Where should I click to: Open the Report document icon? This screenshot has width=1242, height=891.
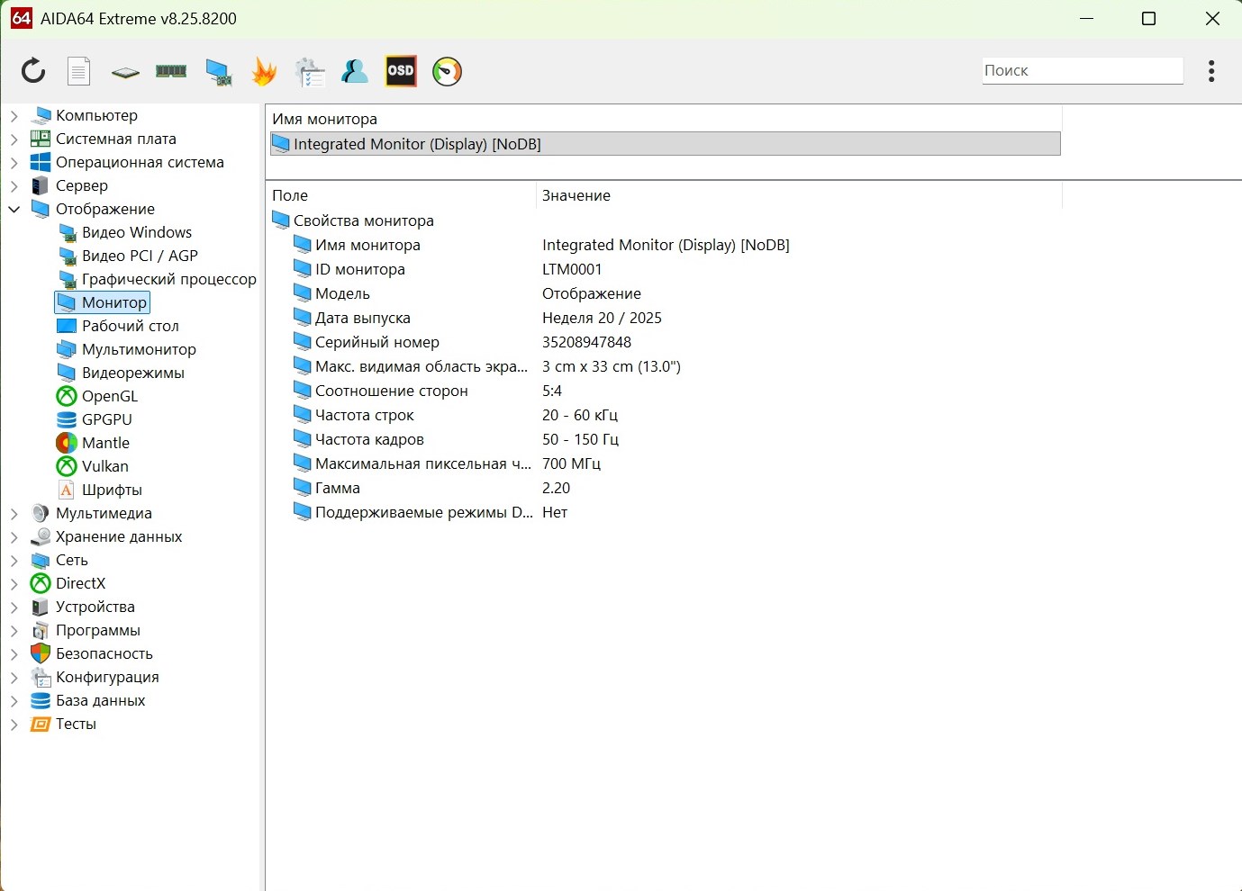[79, 70]
